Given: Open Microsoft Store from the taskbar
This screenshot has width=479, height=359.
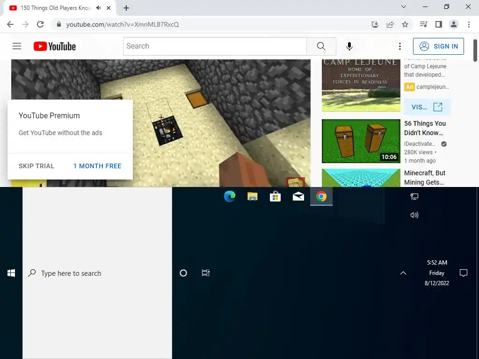Looking at the screenshot, I should coord(275,196).
